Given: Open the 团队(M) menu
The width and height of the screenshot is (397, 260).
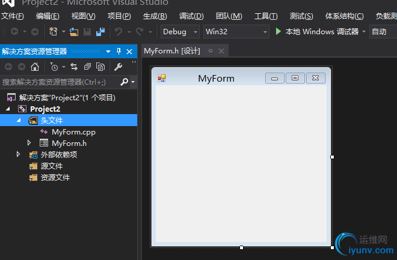Looking at the screenshot, I should (x=229, y=16).
